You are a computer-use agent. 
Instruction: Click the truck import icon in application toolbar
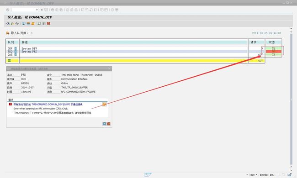click(x=12, y=23)
